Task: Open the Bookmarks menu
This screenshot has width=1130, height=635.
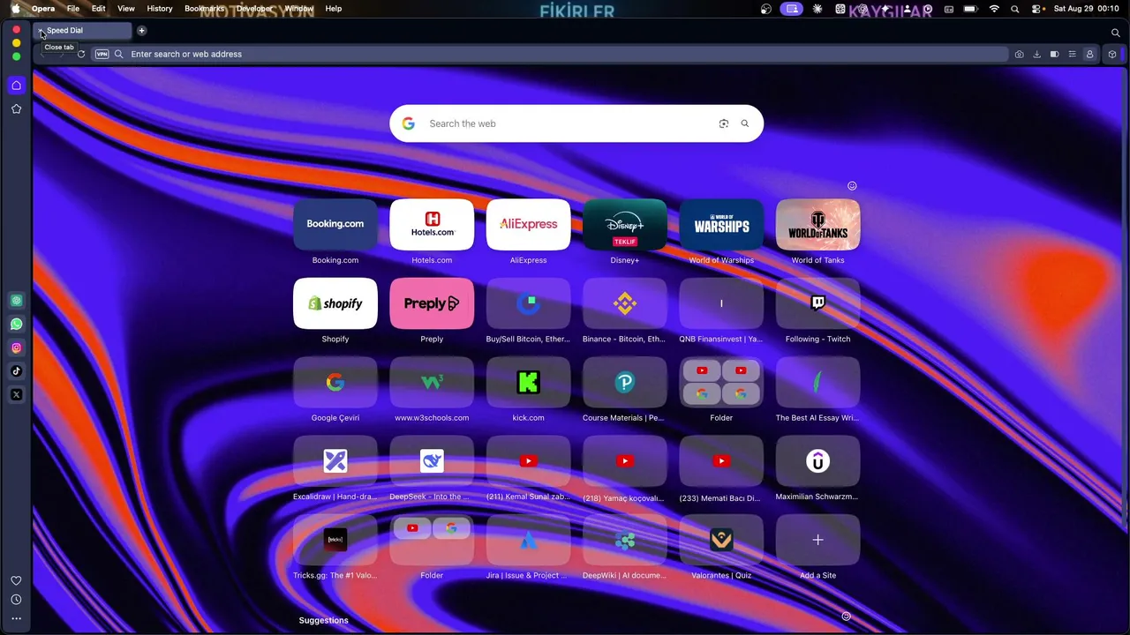Action: (205, 9)
